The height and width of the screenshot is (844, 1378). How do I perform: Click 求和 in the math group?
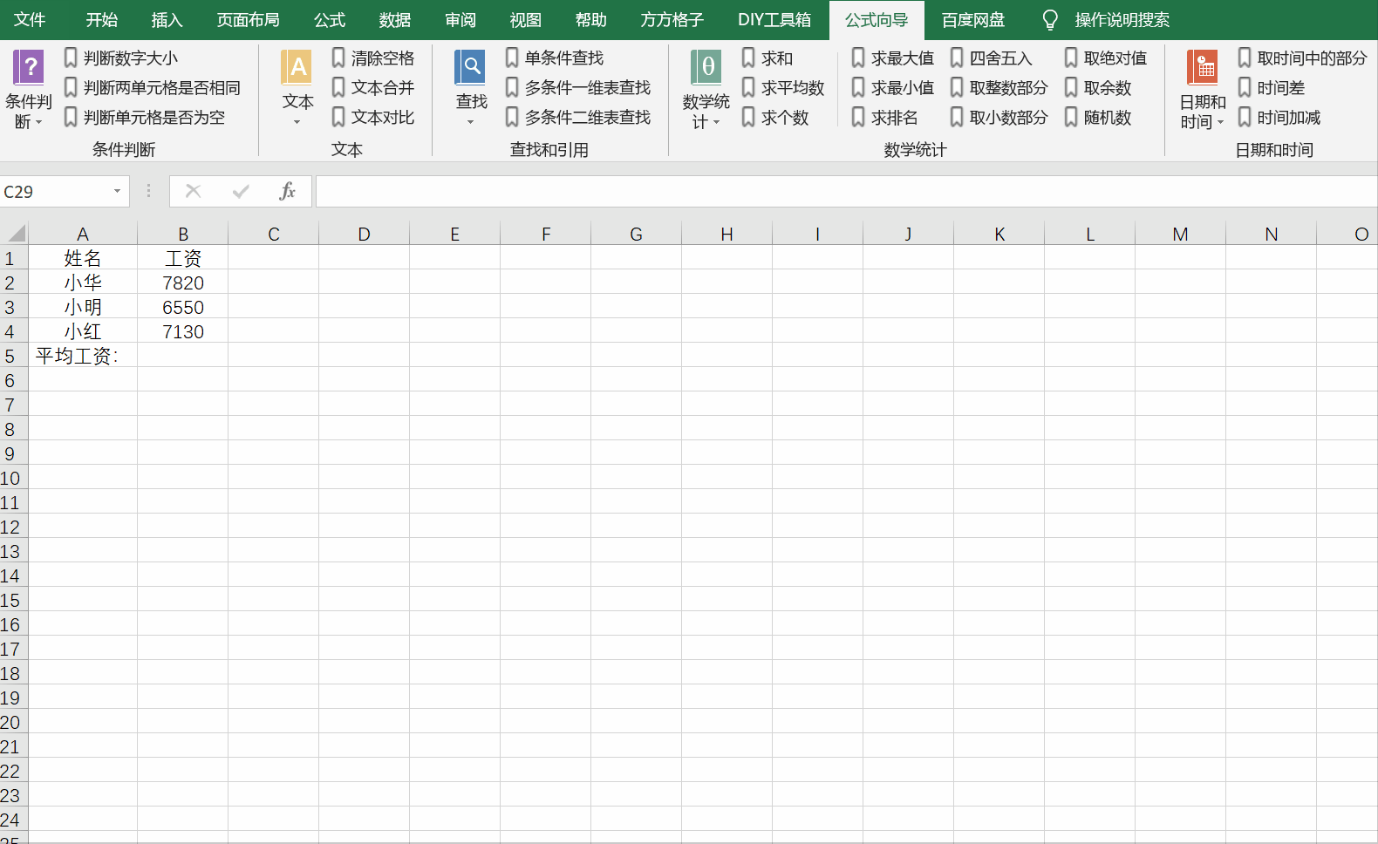(x=767, y=58)
